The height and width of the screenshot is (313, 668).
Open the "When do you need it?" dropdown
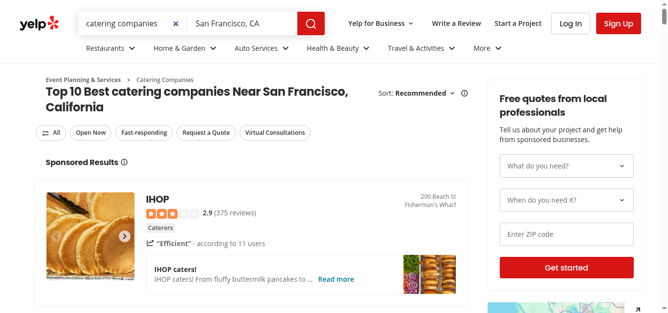[x=566, y=200]
